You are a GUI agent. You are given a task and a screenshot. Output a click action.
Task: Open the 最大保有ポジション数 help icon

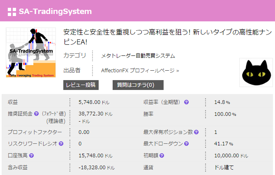tap(196, 132)
